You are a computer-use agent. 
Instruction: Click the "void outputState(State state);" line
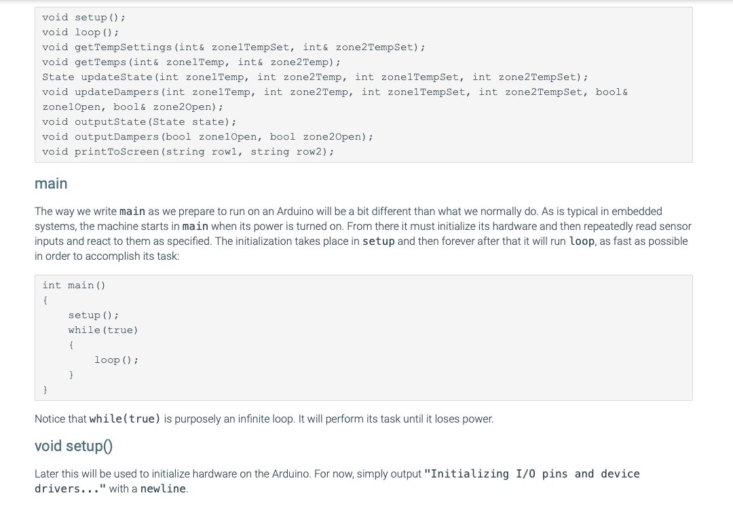click(139, 121)
